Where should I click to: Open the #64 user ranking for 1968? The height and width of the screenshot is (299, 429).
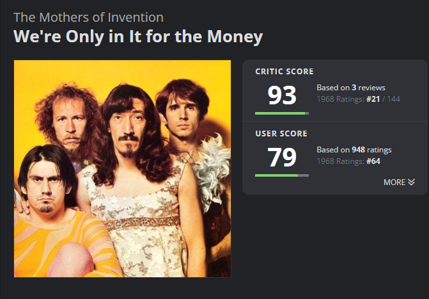coord(373,161)
